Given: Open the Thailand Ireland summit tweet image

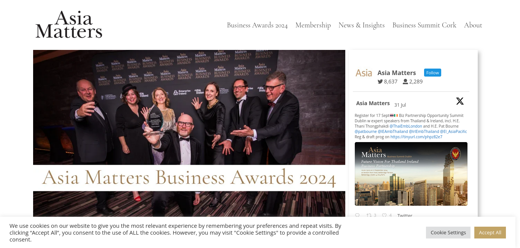Looking at the screenshot, I should [411, 174].
